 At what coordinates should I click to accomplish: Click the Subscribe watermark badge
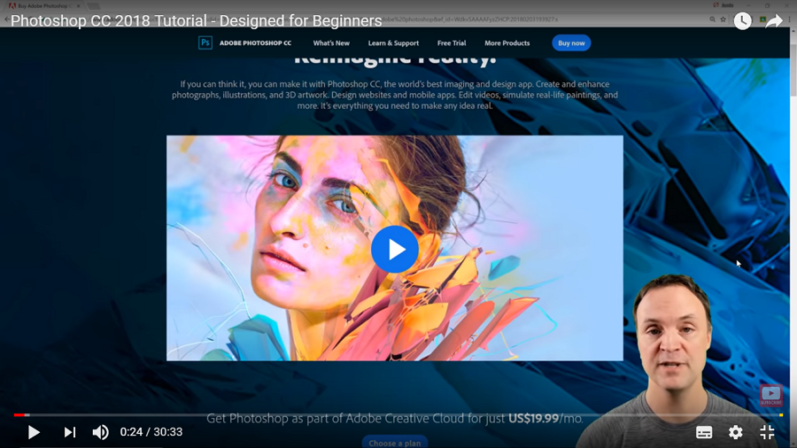tap(771, 395)
